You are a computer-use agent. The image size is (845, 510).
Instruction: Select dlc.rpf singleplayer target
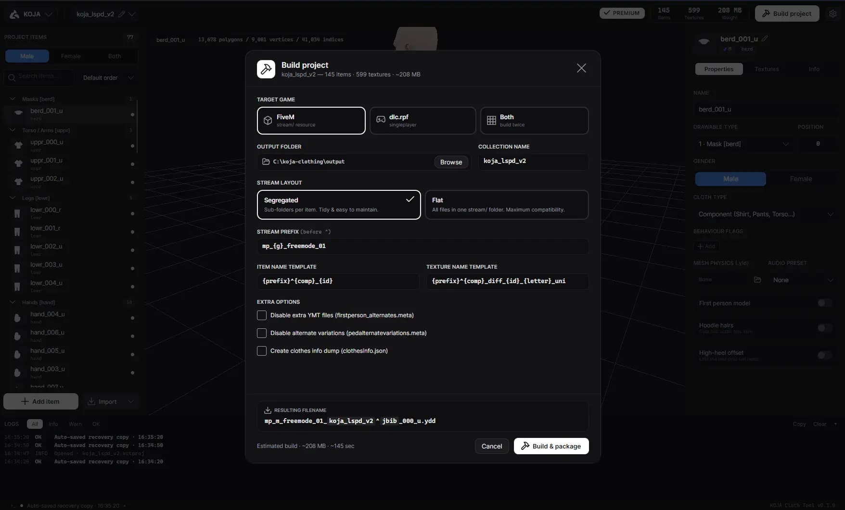click(423, 121)
